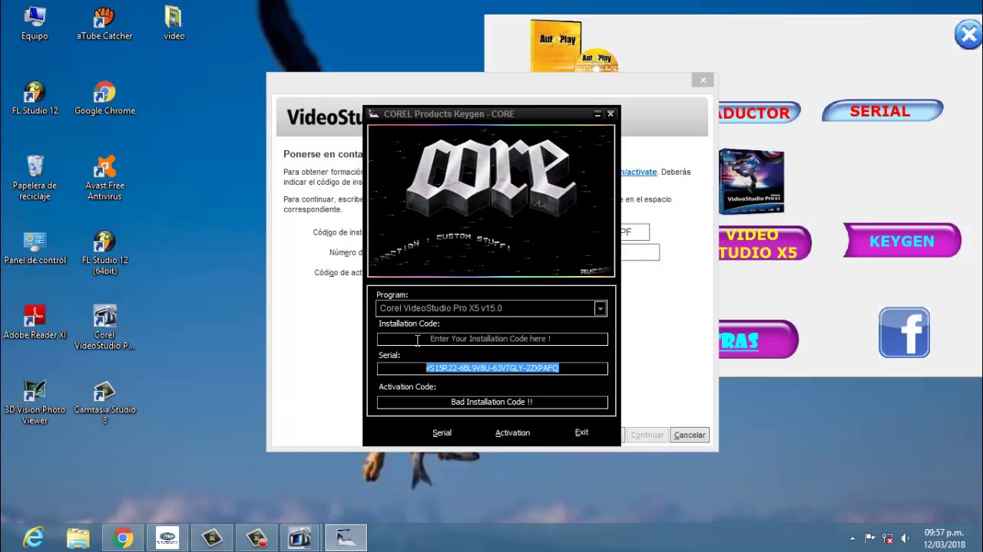Click the Activation Code field in keygen

(492, 402)
